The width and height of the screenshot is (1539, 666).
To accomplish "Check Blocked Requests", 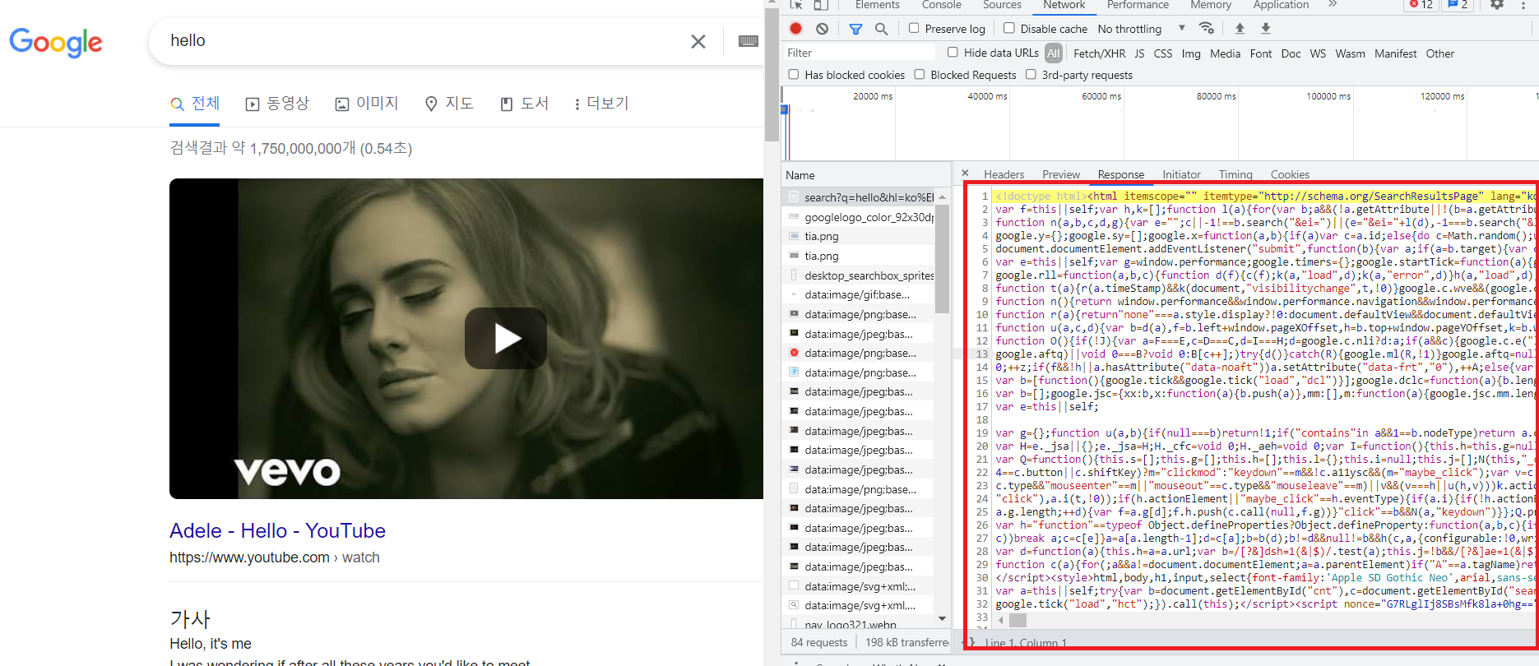I will tap(920, 74).
